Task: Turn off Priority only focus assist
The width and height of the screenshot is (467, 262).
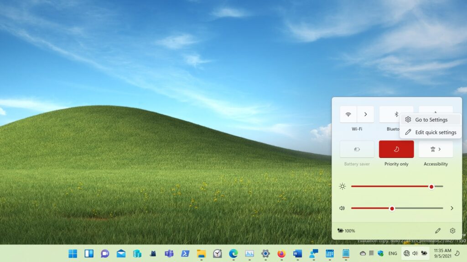Action: pos(396,149)
